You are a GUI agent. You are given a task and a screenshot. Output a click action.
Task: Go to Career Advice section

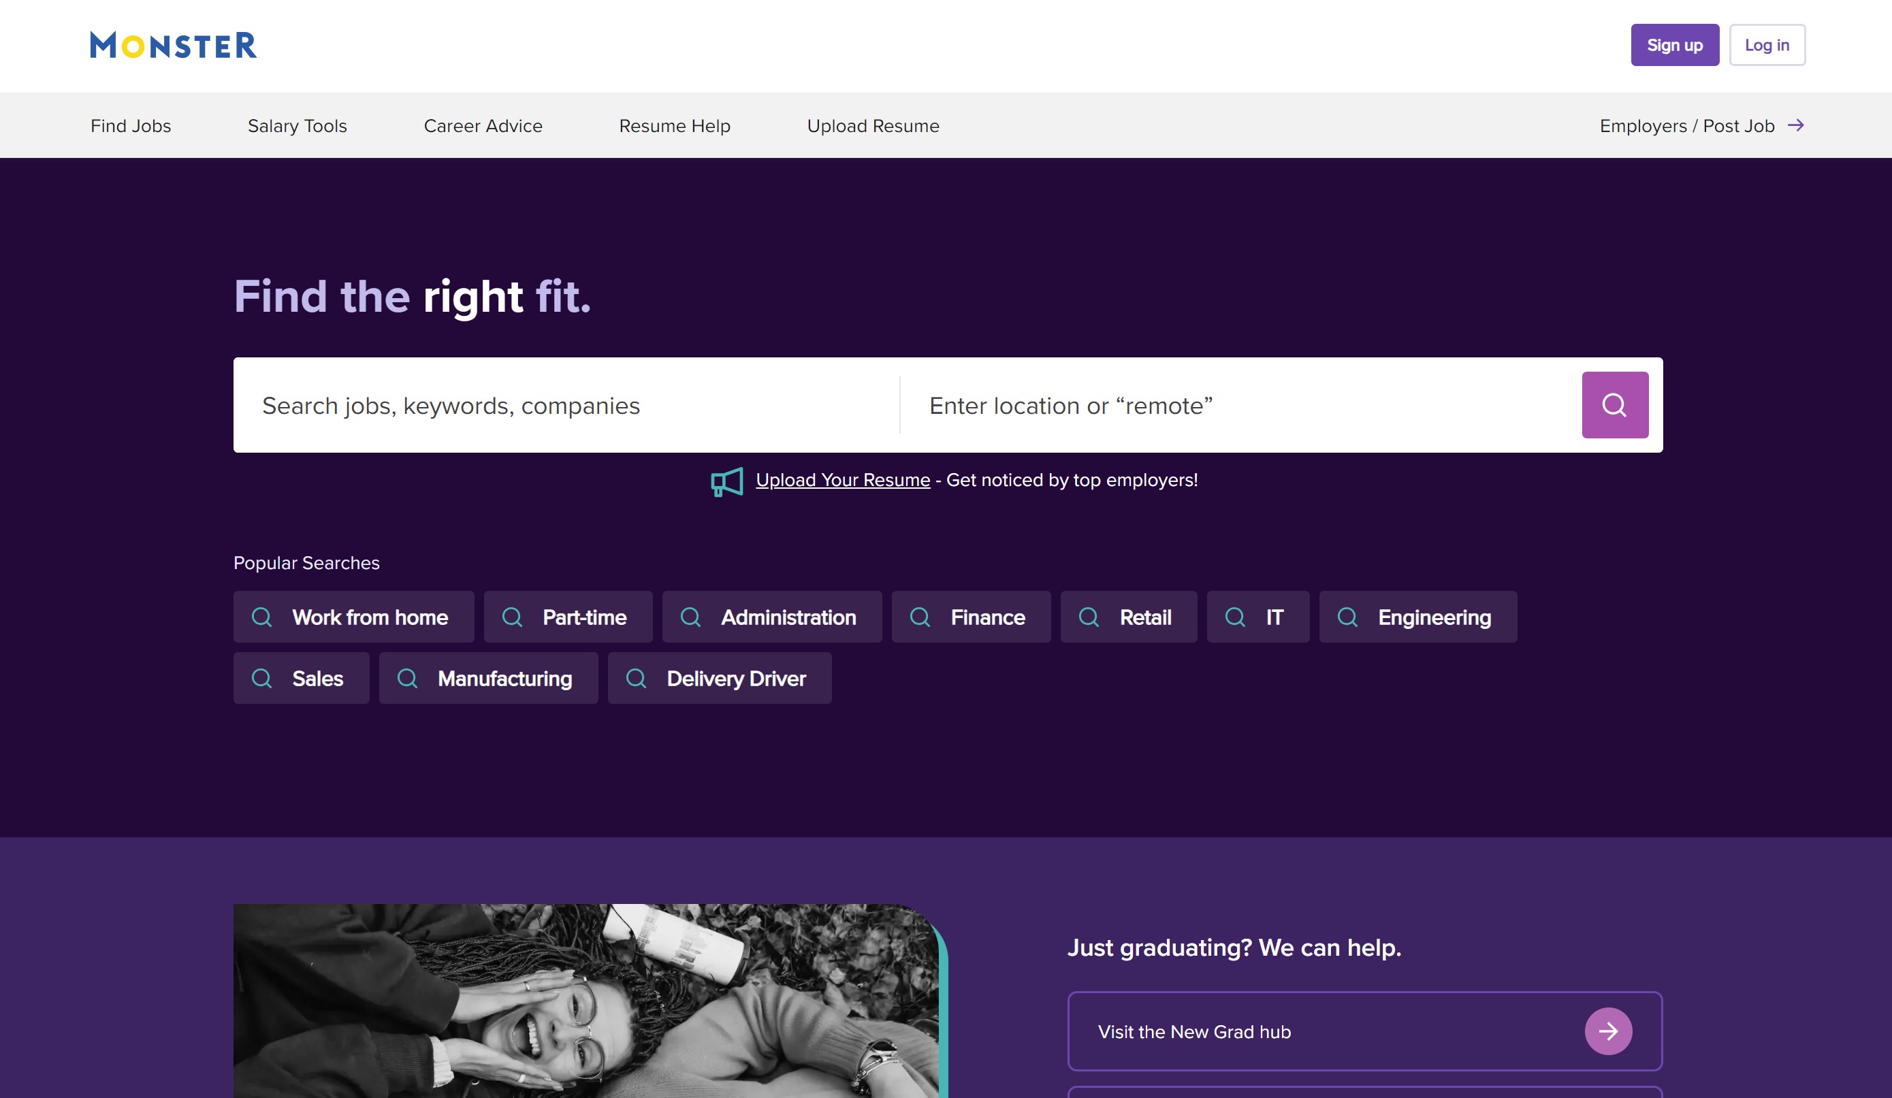[483, 126]
